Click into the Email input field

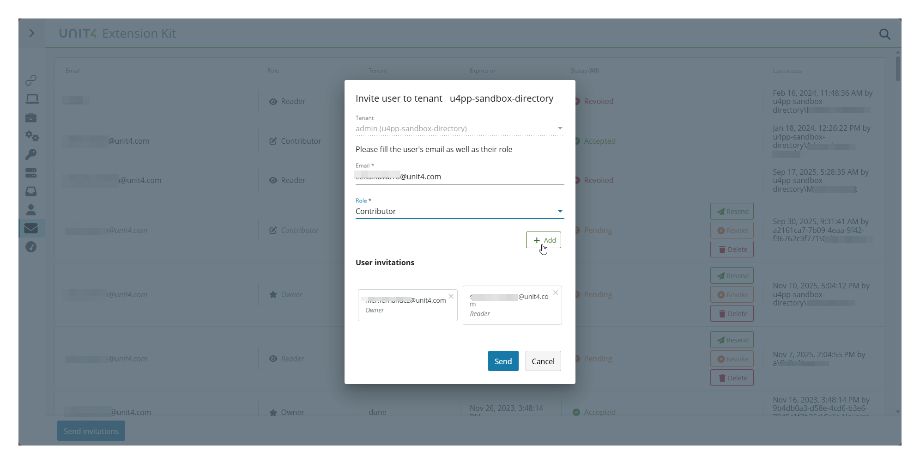tap(460, 176)
